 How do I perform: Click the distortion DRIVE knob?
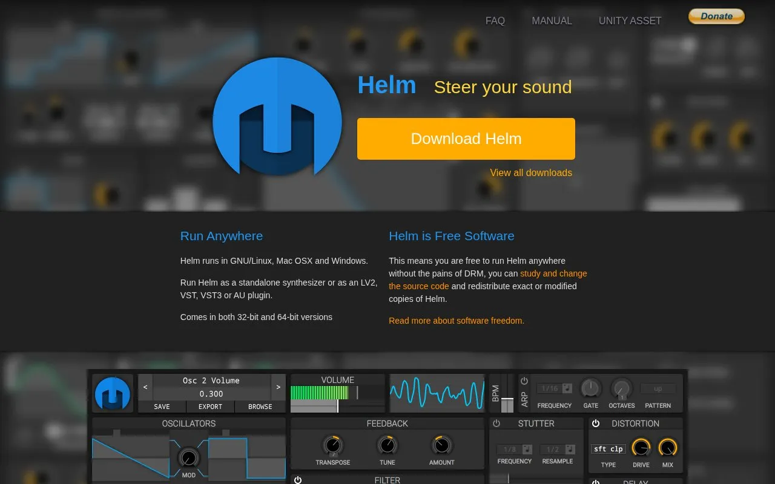click(641, 448)
